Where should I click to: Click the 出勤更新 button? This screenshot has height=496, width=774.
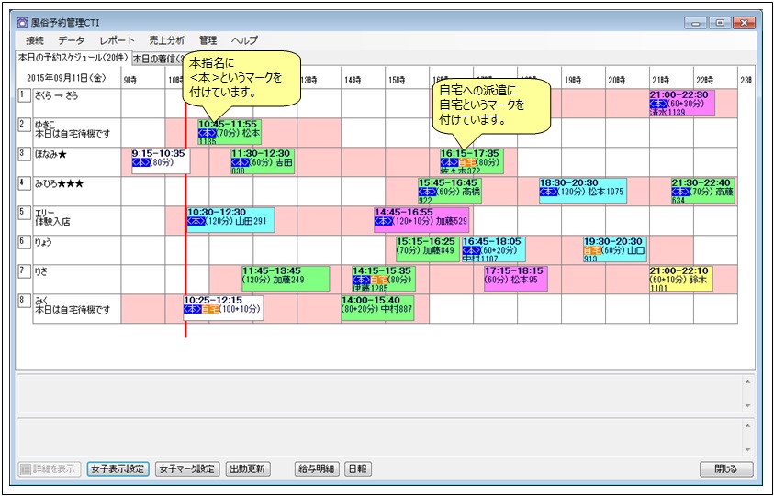[247, 469]
